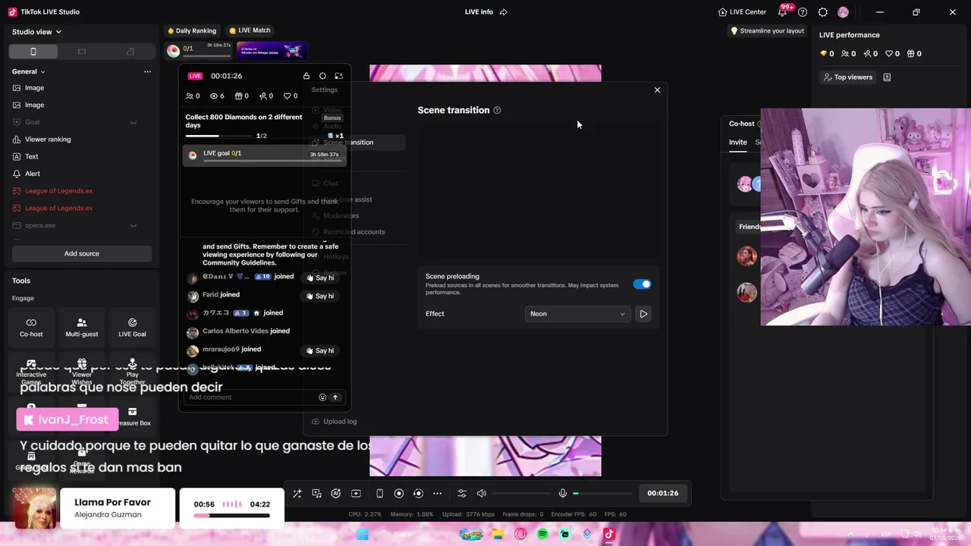The height and width of the screenshot is (546, 971).
Task: Collapse the General sources group
Action: [29, 71]
